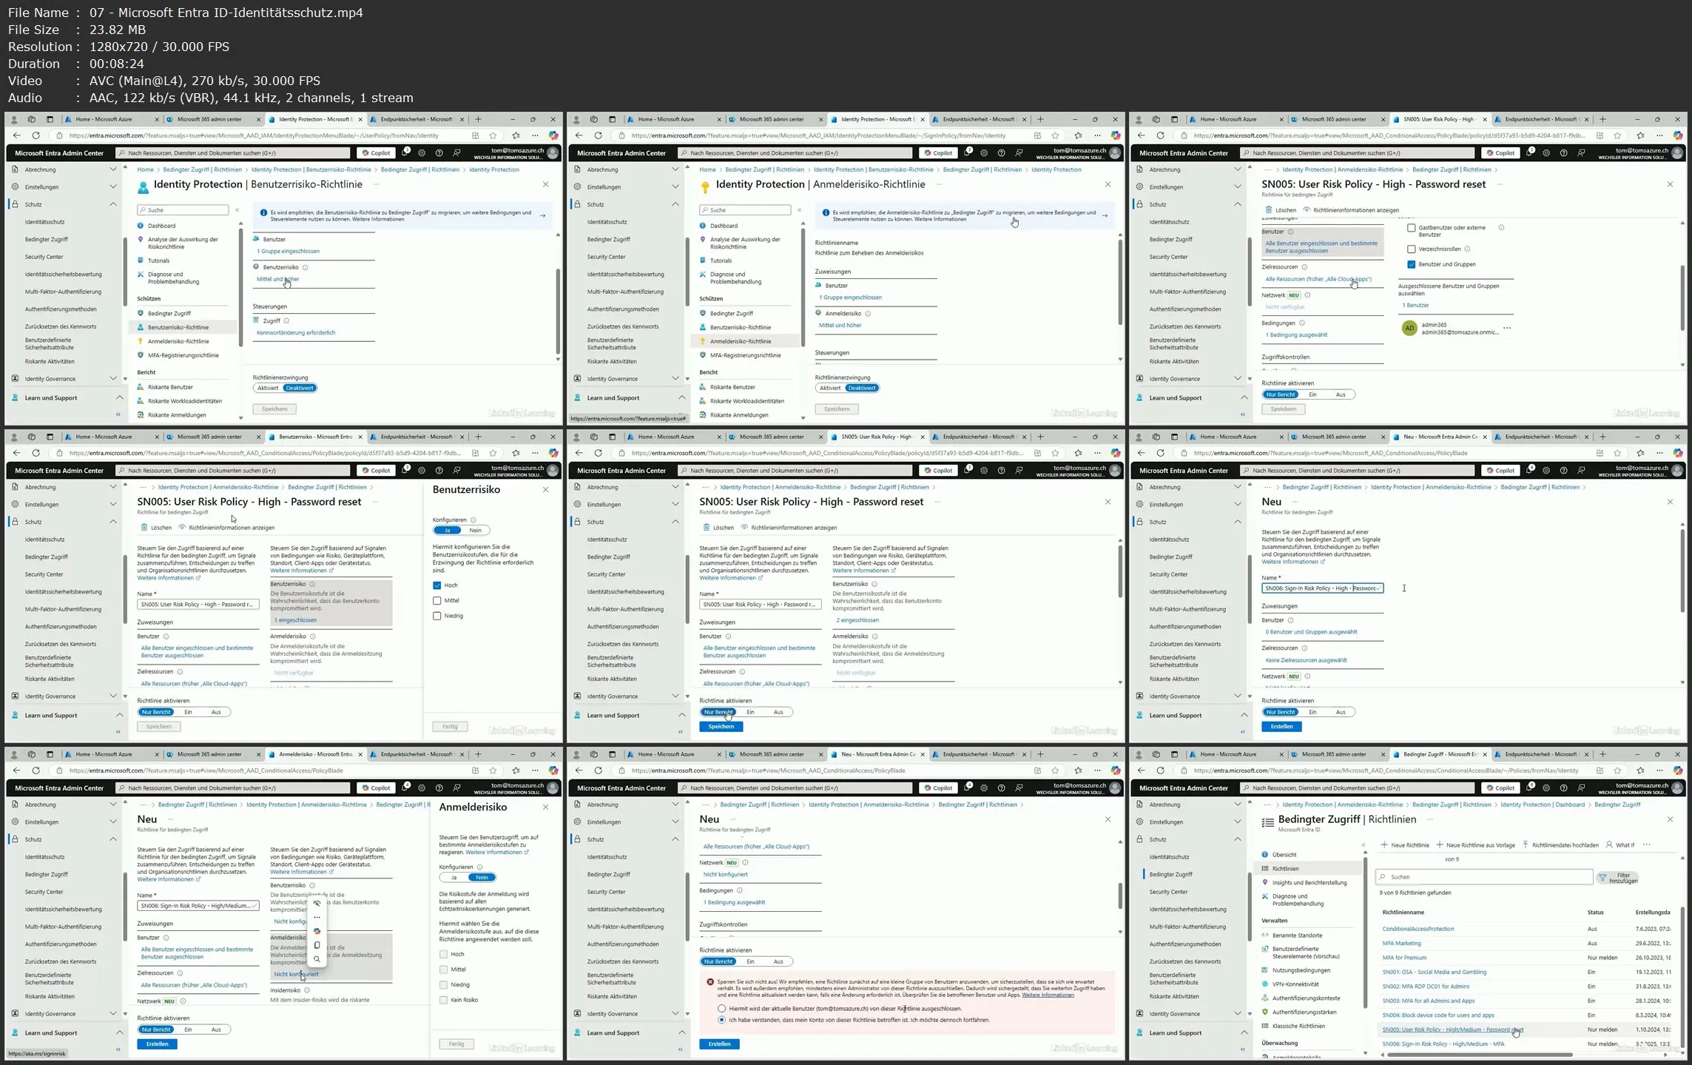1692x1065 pixels.
Task: Click blue Speichern button for SN005 policy
Action: 721,727
